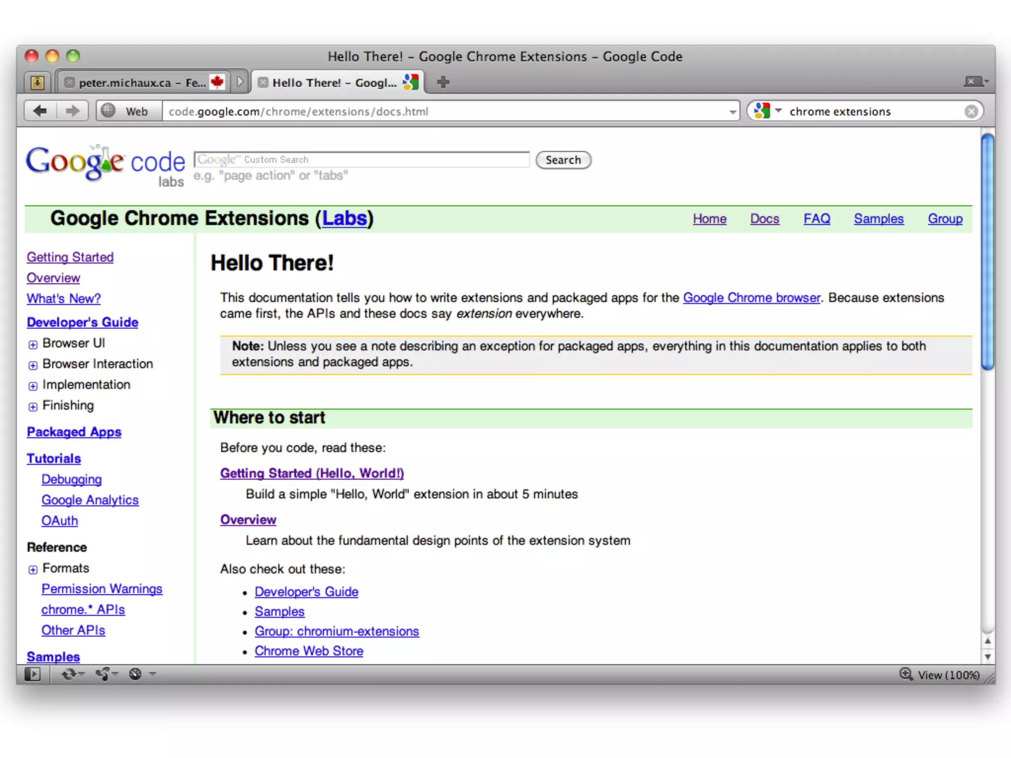Click the forward navigation arrow

[72, 111]
